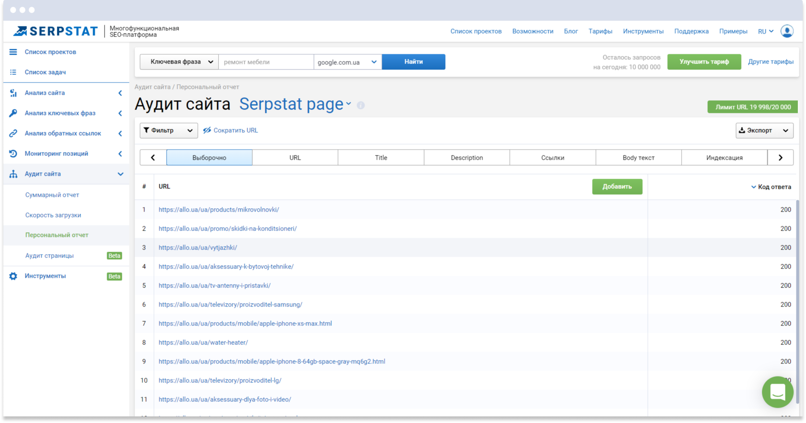Open the vytjazhki URL link
This screenshot has width=806, height=423.
pos(198,247)
